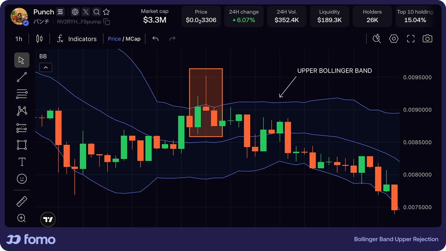Open the Fibonacci retracement lines tool
This screenshot has height=251, width=446.
click(x=22, y=94)
